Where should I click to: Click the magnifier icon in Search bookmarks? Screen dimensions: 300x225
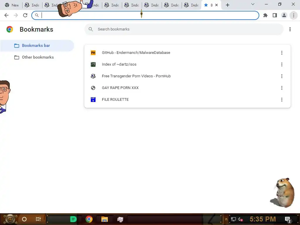91,29
